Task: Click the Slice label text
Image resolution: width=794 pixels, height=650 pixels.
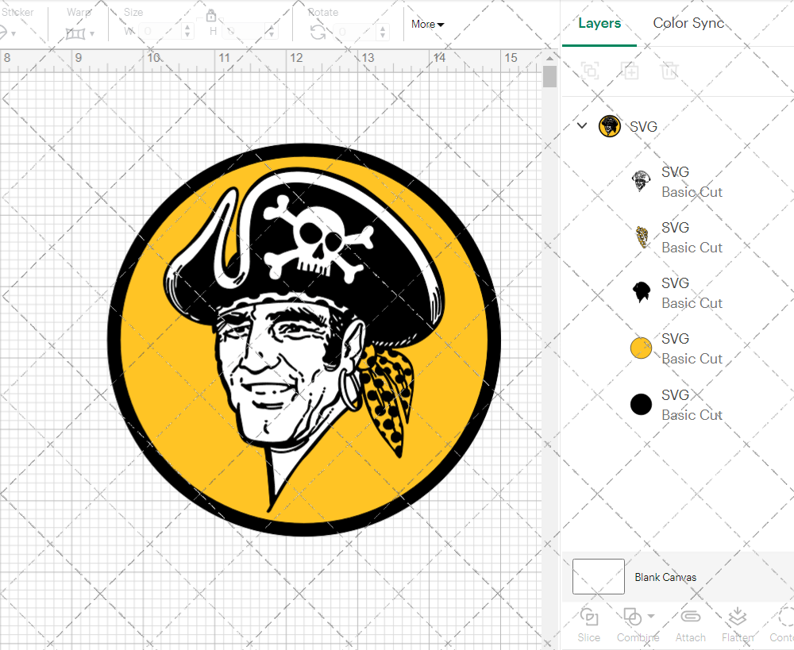Action: coord(589,637)
